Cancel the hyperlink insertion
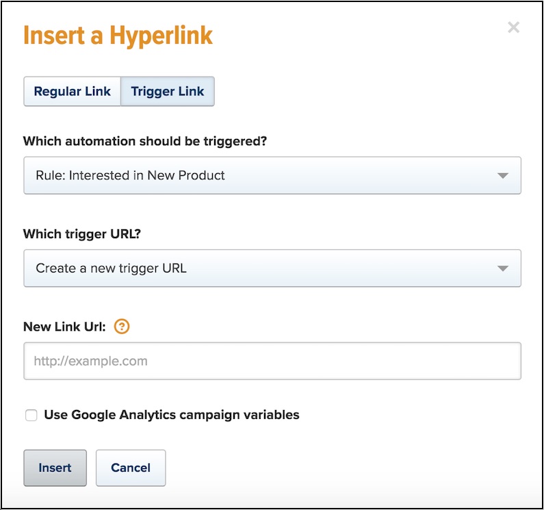Viewport: 544px width, 510px height. click(x=131, y=468)
